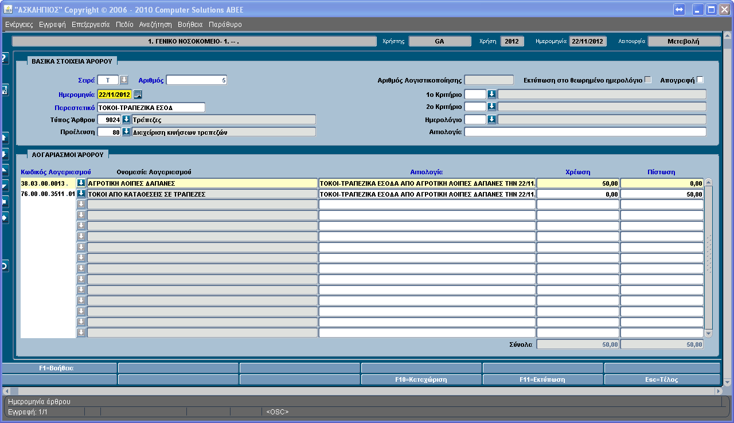Viewport: 734px width, 423px height.
Task: Click the horizontal scrollbar right arrow
Action: 718,390
